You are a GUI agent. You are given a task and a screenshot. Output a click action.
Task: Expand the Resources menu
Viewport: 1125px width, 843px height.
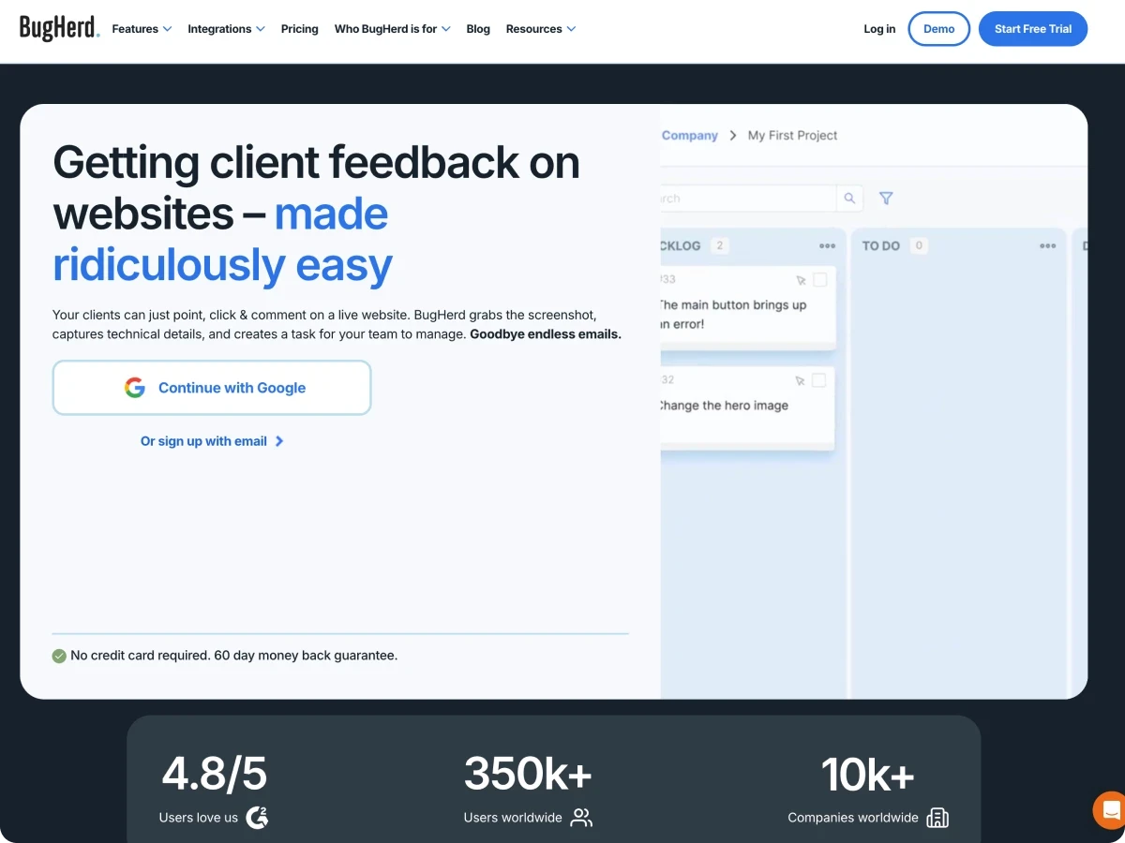click(541, 29)
